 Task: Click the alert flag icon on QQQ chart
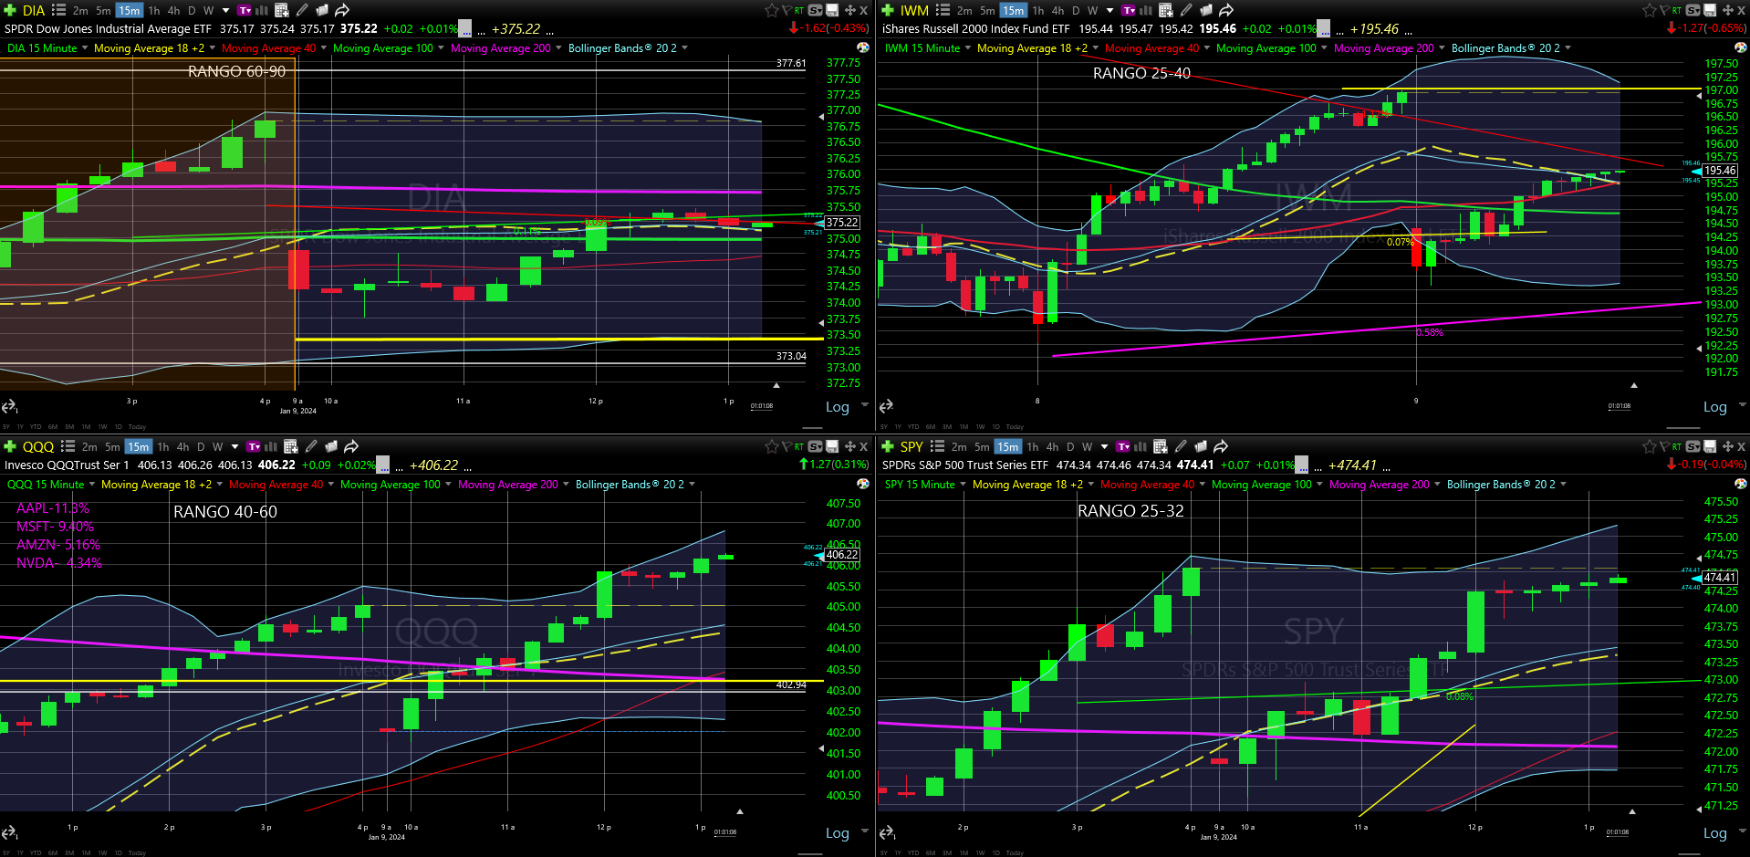point(786,446)
